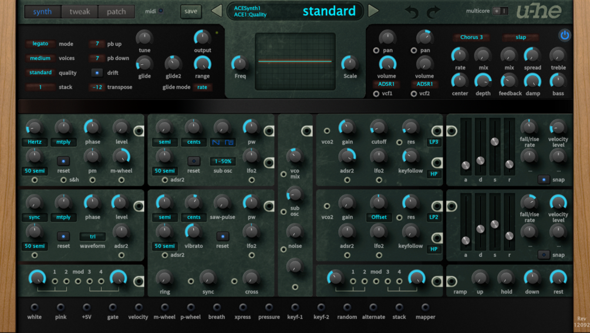Click the Hertz rate mode button
The width and height of the screenshot is (590, 333).
(35, 142)
